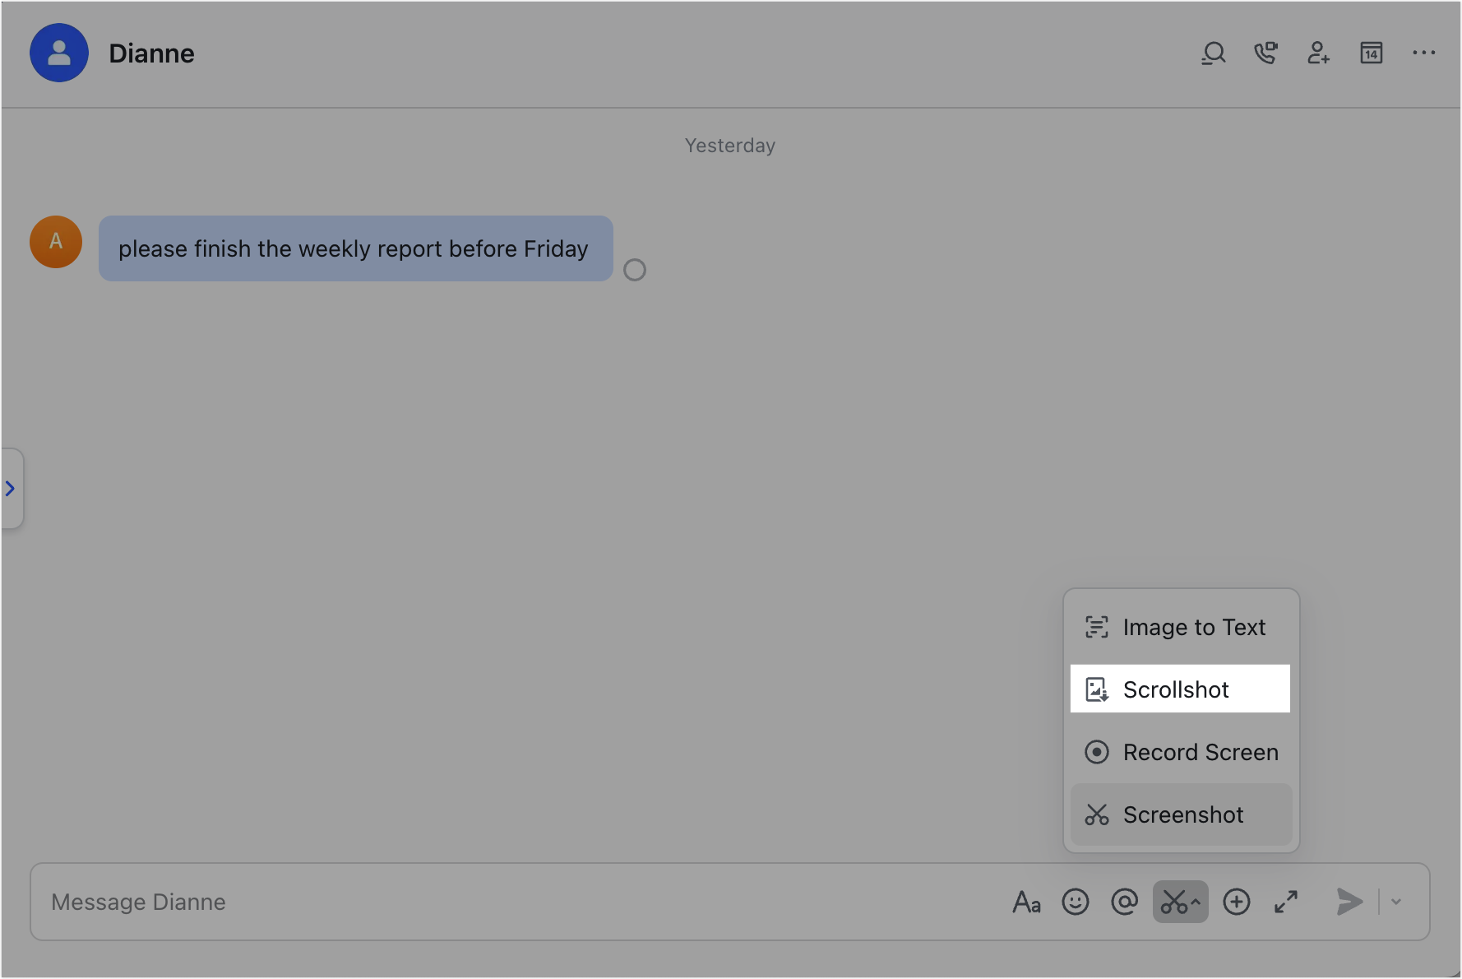The width and height of the screenshot is (1462, 979).
Task: Open in-conversation search
Action: (1213, 53)
